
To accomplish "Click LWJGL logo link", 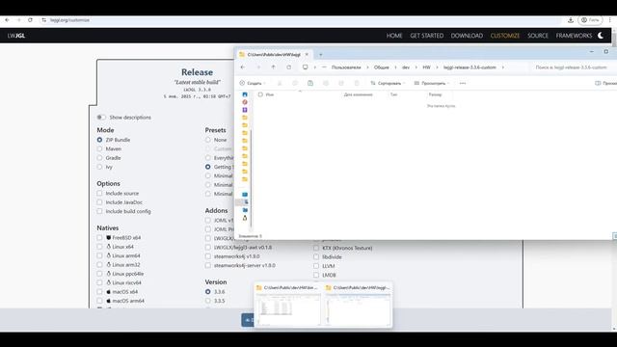I will coord(16,36).
